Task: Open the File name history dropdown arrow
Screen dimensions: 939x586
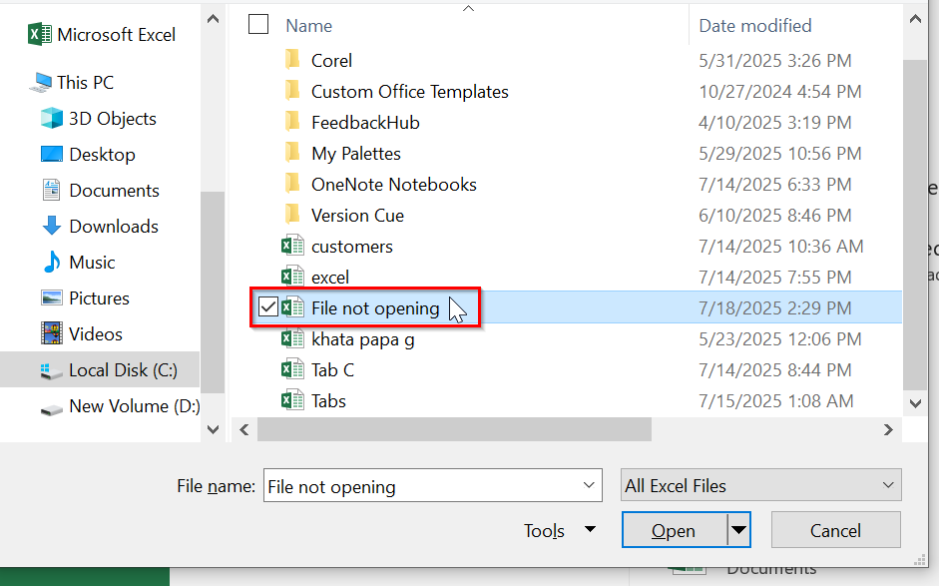Action: click(589, 485)
